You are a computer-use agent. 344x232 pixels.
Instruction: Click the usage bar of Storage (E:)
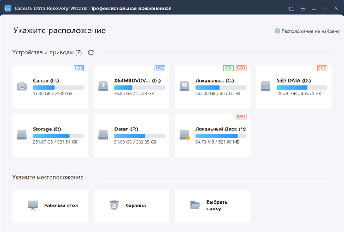(x=58, y=136)
